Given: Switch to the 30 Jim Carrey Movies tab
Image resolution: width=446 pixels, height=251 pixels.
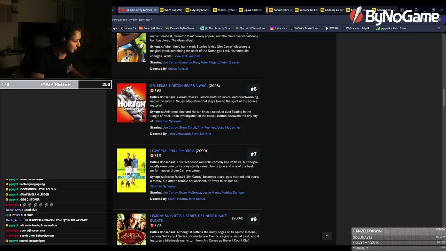Looking at the screenshot, I should pos(138,10).
